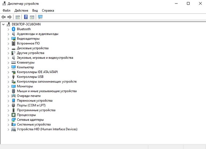This screenshot has height=149, width=206.
Task: Minimize the Диспетчер устройств window
Action: 176,3
